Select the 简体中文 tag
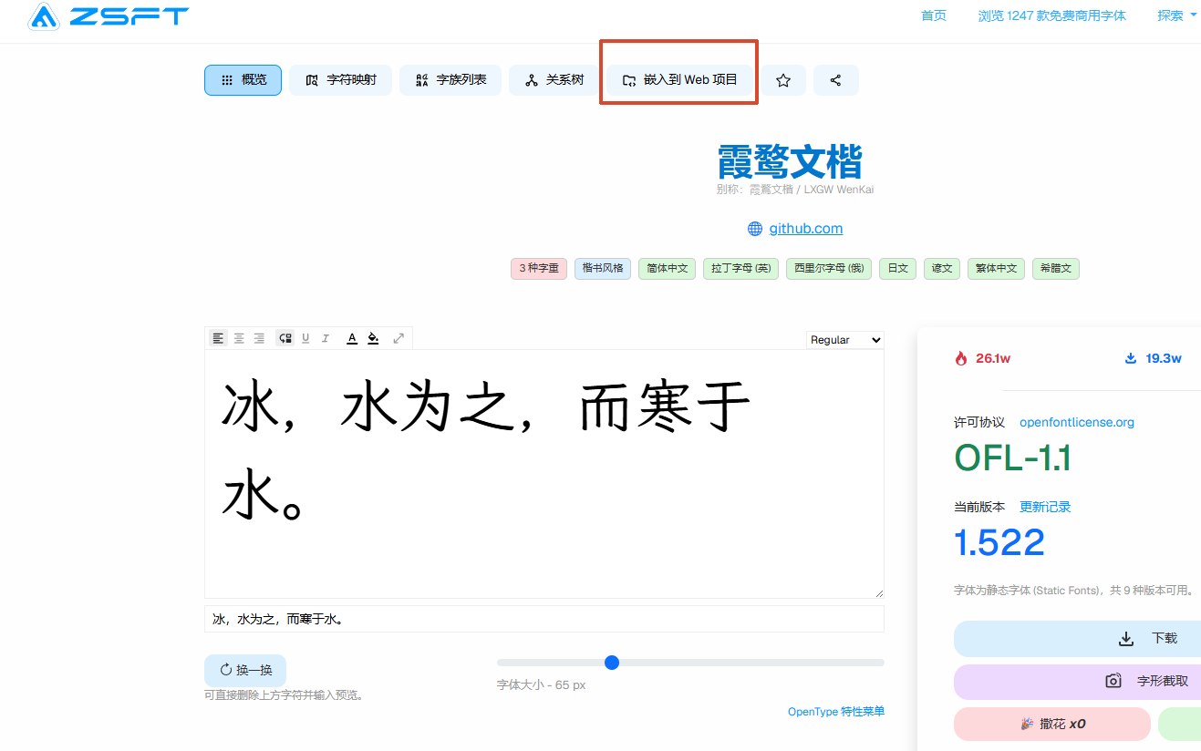 click(667, 269)
